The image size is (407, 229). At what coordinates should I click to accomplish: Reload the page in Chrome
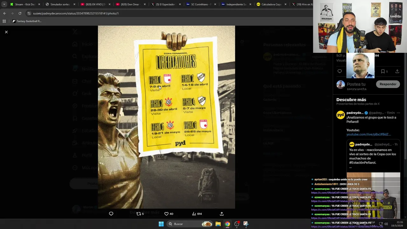(x=20, y=13)
